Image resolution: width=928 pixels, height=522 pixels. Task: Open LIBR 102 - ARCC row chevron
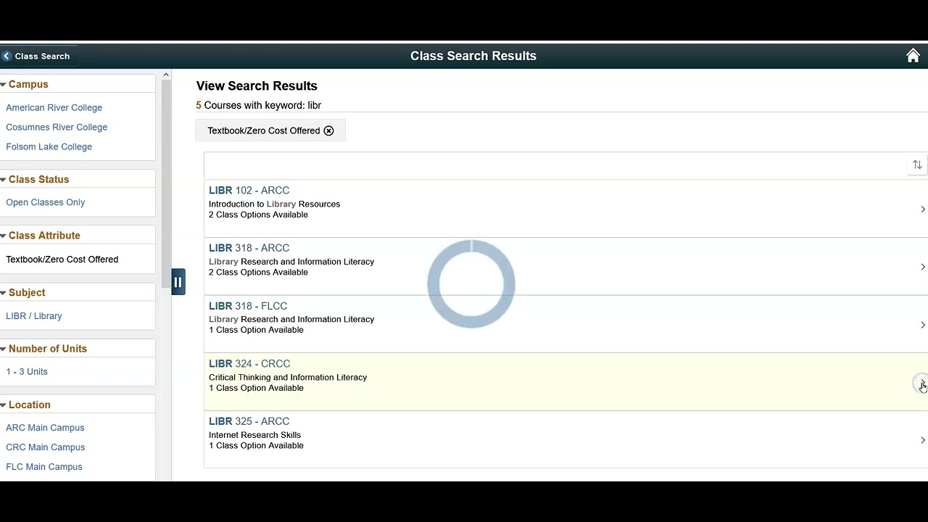point(922,210)
